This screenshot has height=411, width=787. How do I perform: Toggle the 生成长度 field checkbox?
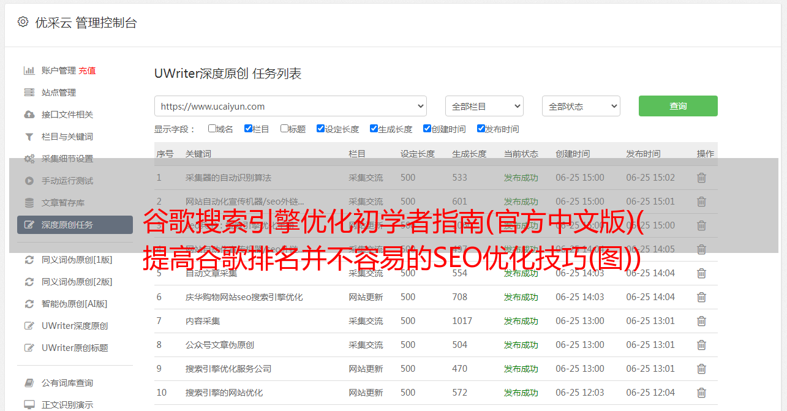[x=374, y=129]
